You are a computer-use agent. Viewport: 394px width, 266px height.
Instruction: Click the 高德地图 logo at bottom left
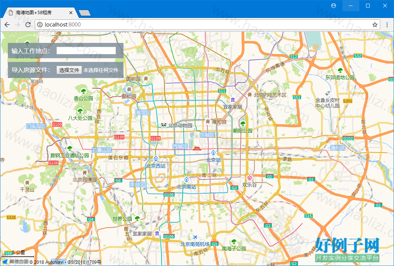(16, 262)
